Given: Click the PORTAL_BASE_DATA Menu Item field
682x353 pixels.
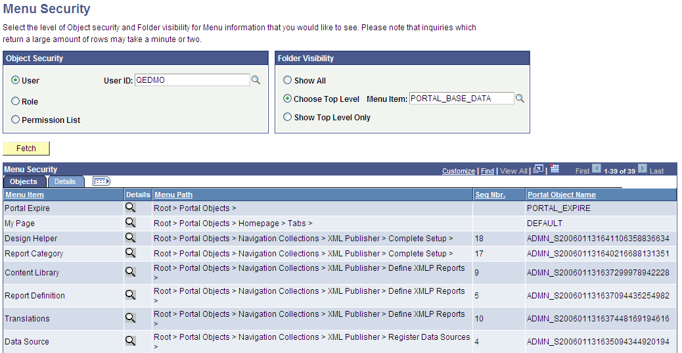Looking at the screenshot, I should coord(461,99).
